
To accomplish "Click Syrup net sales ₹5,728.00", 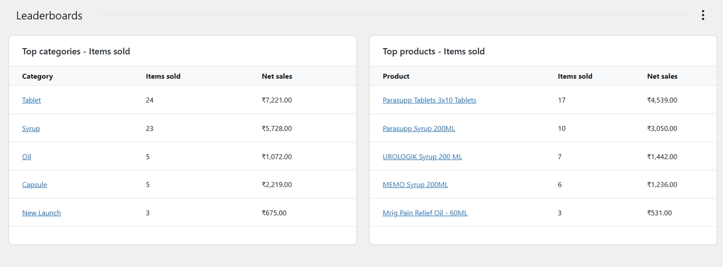I will (x=277, y=129).
